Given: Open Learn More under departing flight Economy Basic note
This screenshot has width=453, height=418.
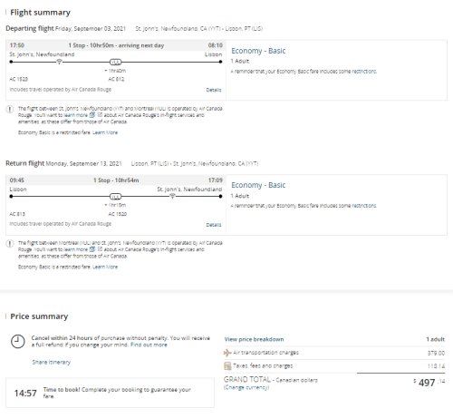Looking at the screenshot, I should click(105, 132).
